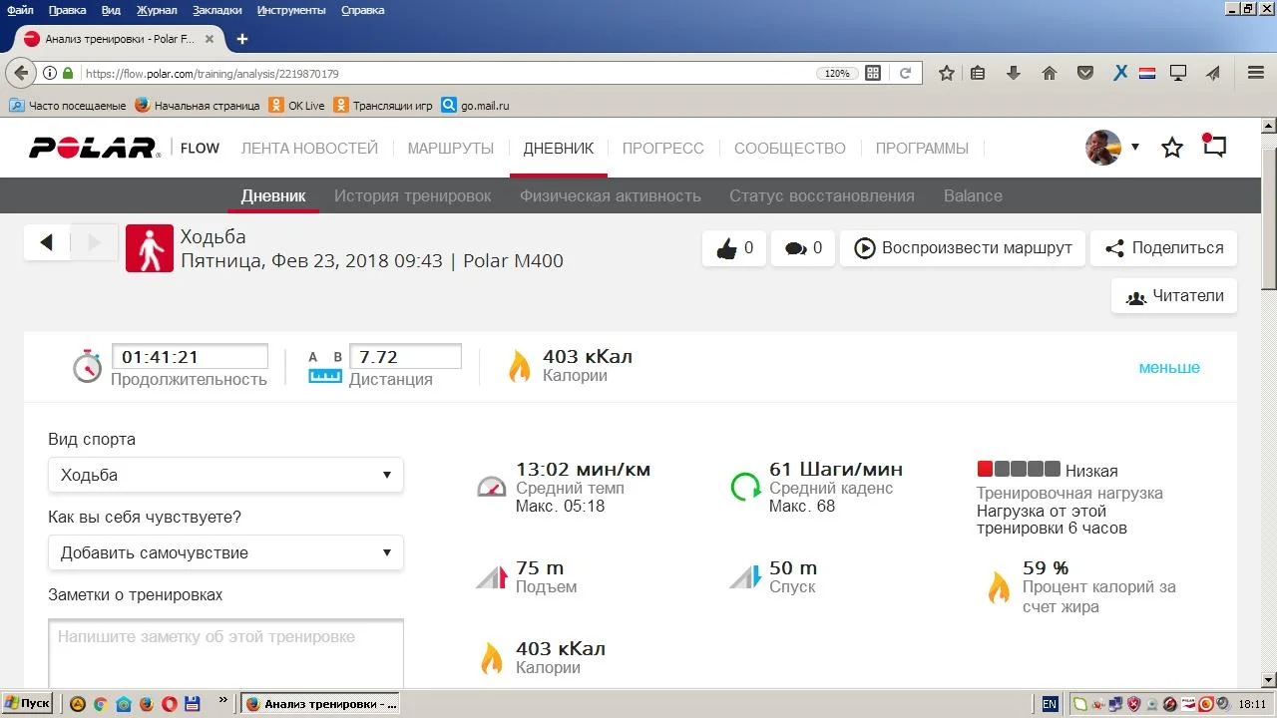This screenshot has width=1277, height=718.
Task: Click the blue X extension icon
Action: point(1120,73)
